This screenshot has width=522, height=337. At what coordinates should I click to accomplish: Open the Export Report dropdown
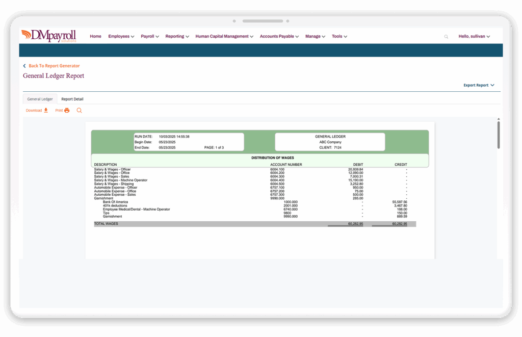coord(479,85)
